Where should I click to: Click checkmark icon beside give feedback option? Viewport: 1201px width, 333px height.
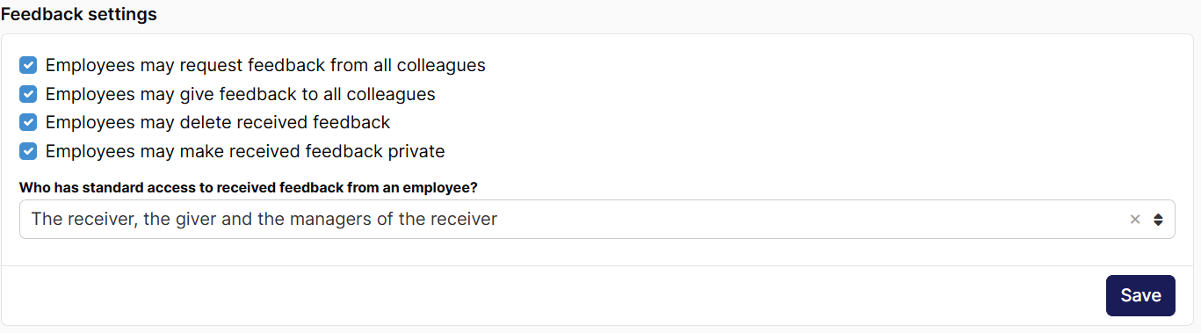[28, 94]
